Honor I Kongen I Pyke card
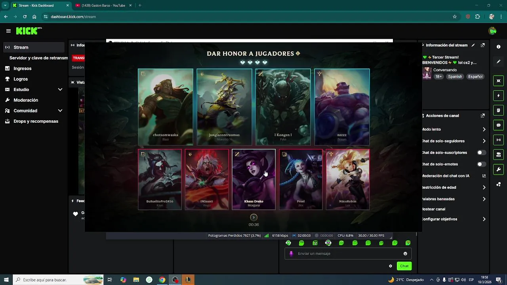This screenshot has height=285, width=507. coord(283,107)
